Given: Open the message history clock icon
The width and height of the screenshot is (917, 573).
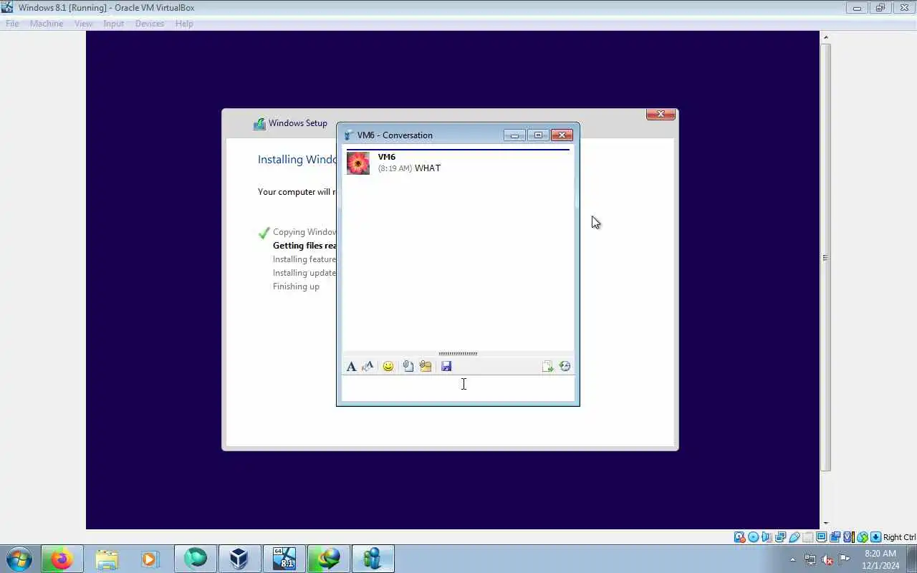Looking at the screenshot, I should tap(565, 367).
